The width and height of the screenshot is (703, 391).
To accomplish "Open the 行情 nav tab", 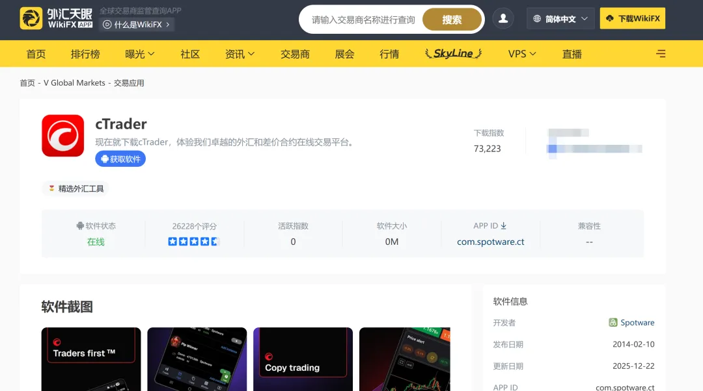I will point(389,54).
